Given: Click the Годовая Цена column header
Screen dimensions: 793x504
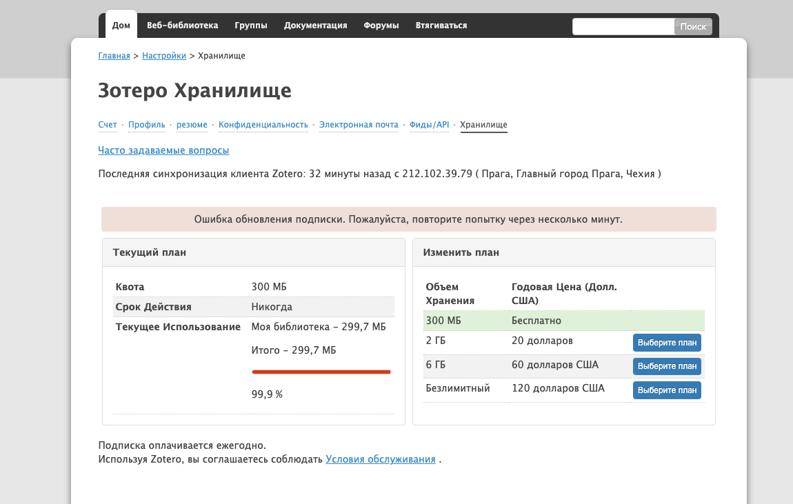Looking at the screenshot, I should [564, 294].
